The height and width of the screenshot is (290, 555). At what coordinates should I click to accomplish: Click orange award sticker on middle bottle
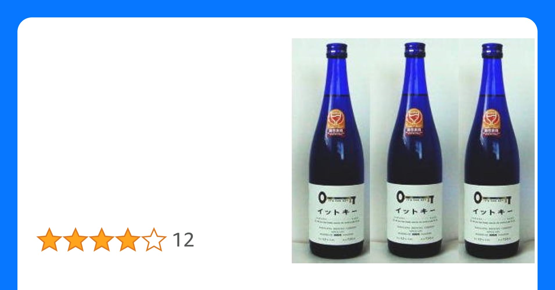414,122
